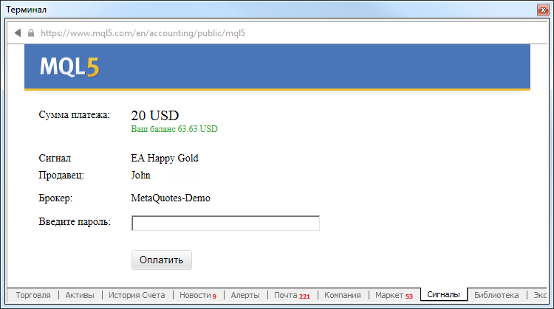Click the balance text 63.63 USD
This screenshot has height=309, width=554.
click(x=174, y=129)
